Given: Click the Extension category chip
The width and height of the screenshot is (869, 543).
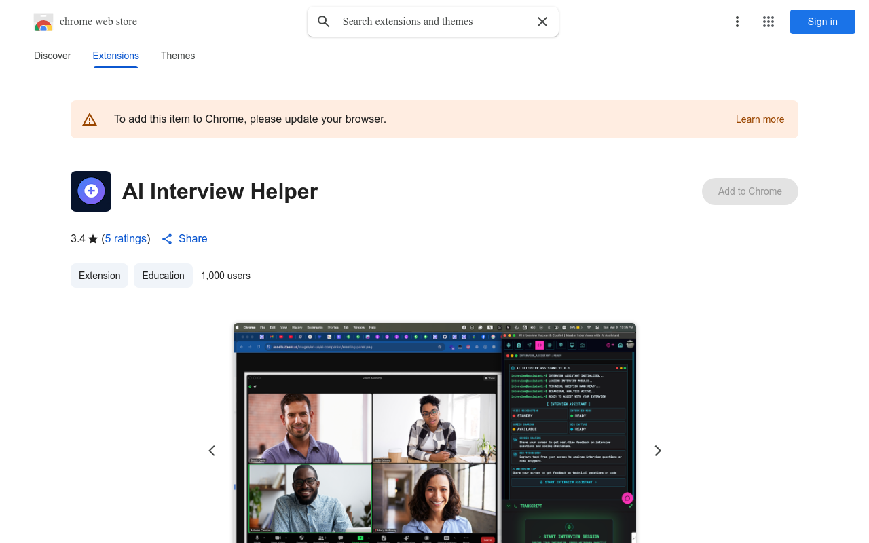Looking at the screenshot, I should (99, 276).
